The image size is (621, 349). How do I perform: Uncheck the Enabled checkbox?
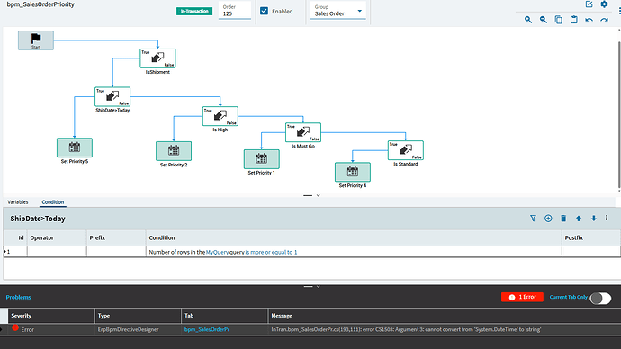pyautogui.click(x=265, y=11)
